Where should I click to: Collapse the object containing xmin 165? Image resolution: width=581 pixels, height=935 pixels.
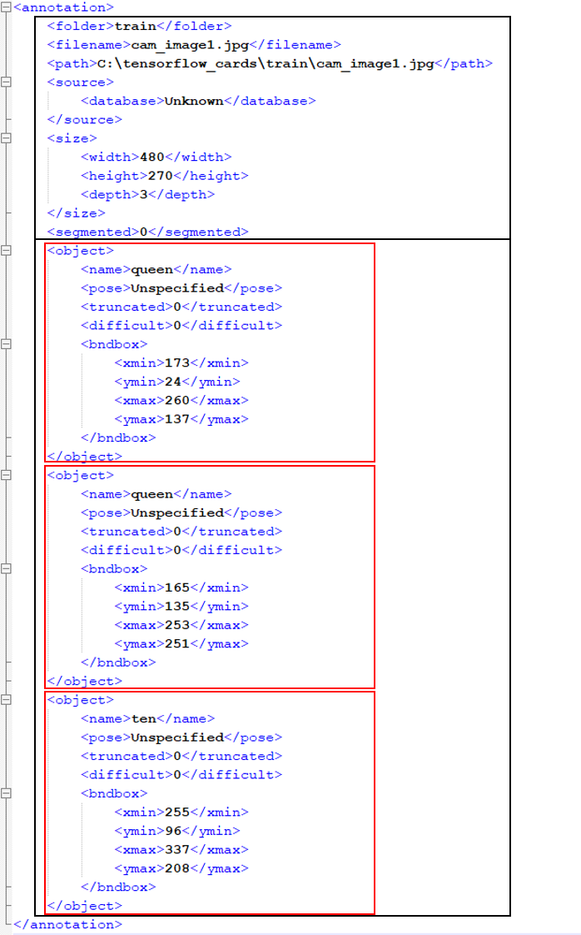(x=6, y=475)
